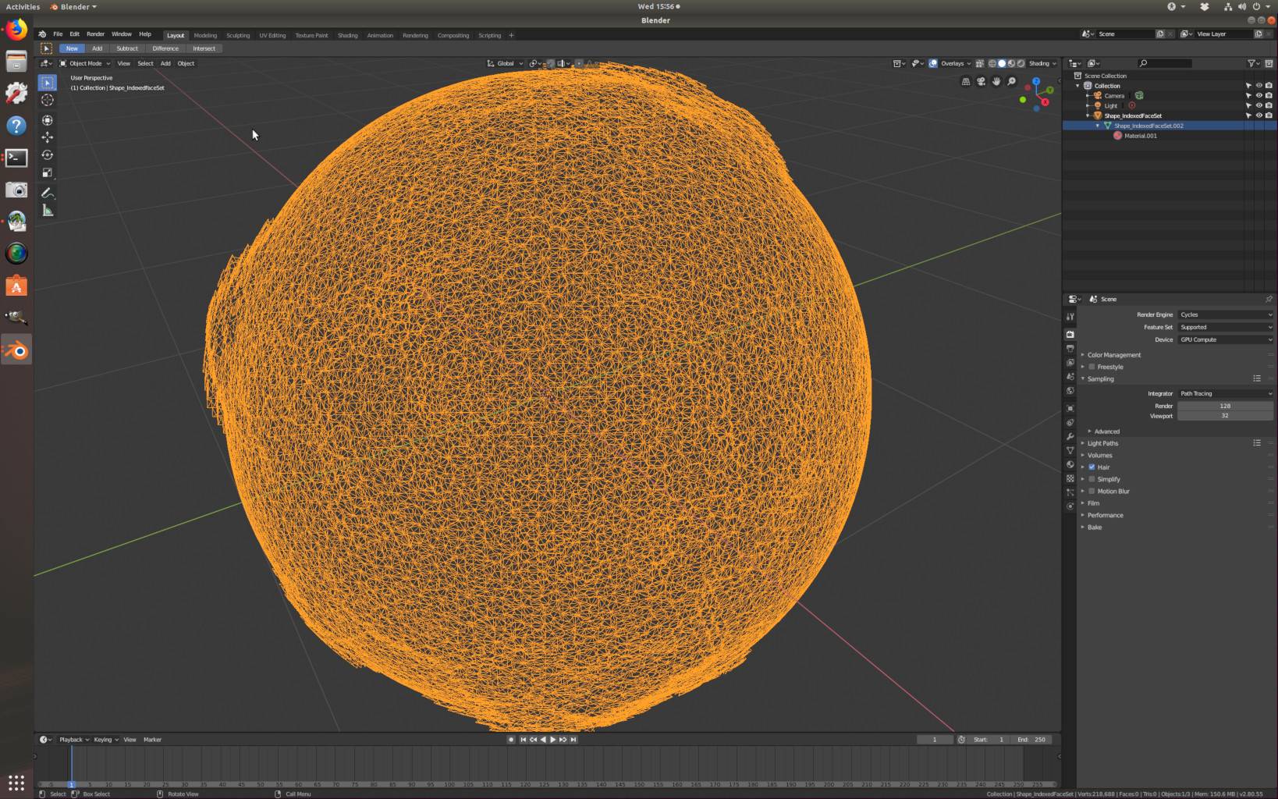This screenshot has height=799, width=1278.
Task: Click the outliner new collection icon
Action: (x=1269, y=63)
